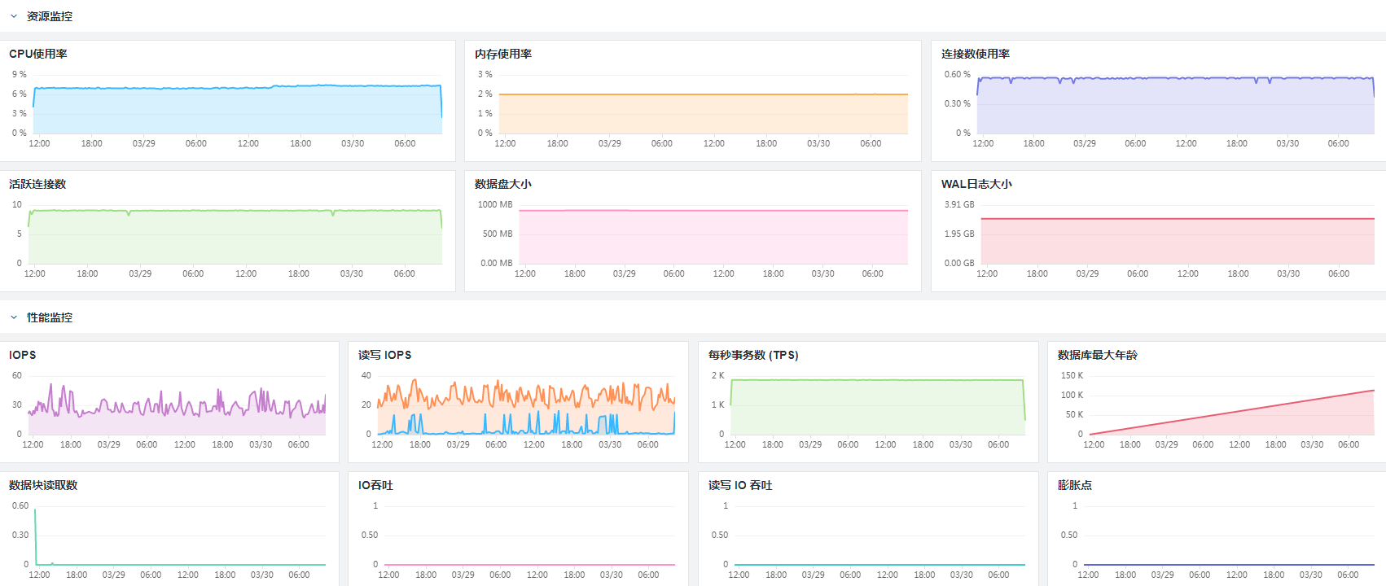Image resolution: width=1386 pixels, height=586 pixels.
Task: Click the 03/29 date on CPU使用率 axis
Action: click(144, 143)
